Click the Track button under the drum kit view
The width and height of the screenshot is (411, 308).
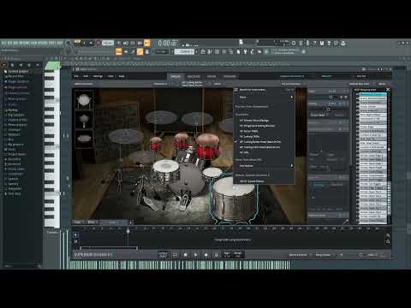tap(78, 222)
